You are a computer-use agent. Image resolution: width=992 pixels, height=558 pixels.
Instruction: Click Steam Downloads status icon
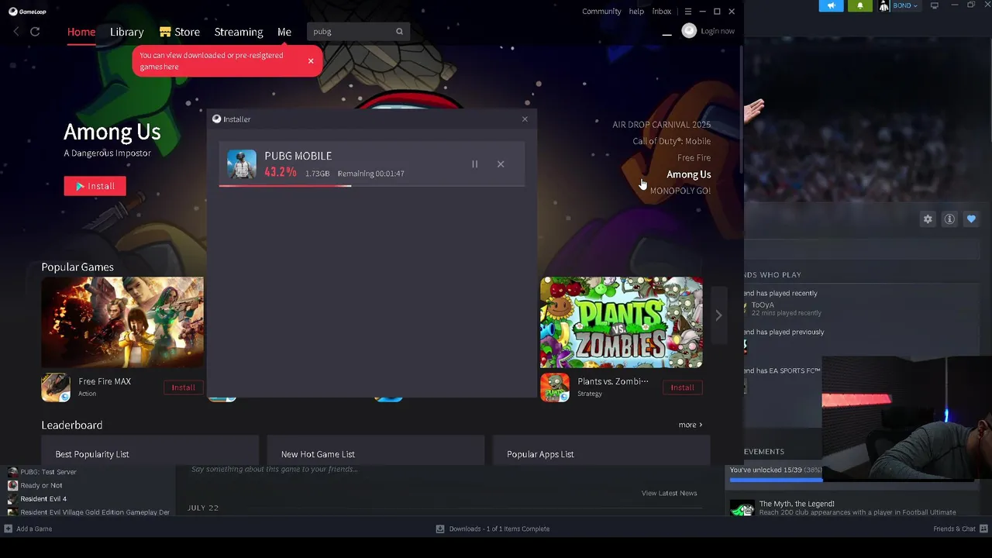click(440, 529)
